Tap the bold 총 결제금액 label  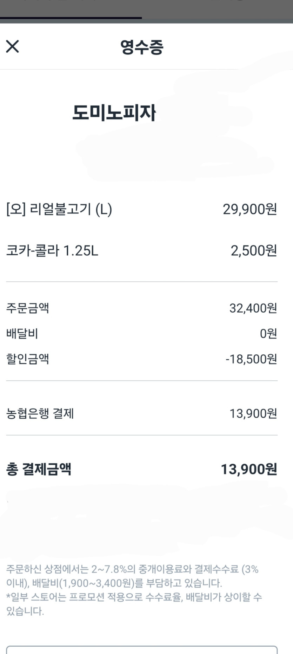click(39, 469)
